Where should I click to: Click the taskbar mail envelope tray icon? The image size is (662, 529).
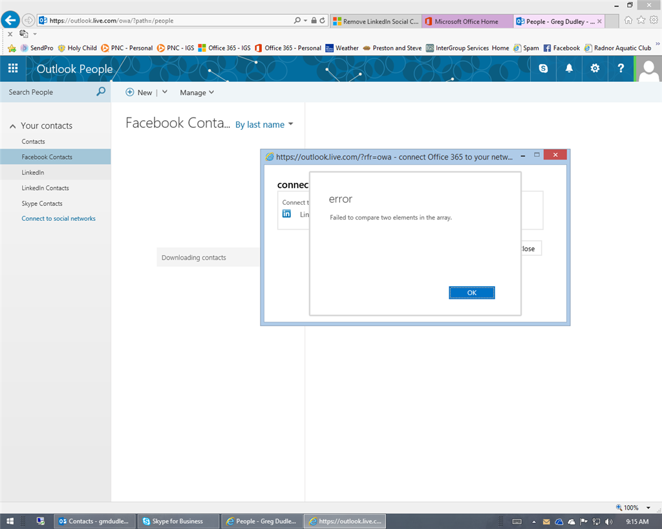[546, 521]
